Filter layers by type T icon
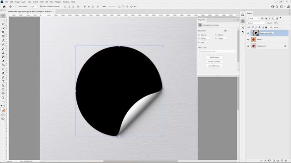Image resolution: width=291 pixels, height=163 pixels. 270,19
